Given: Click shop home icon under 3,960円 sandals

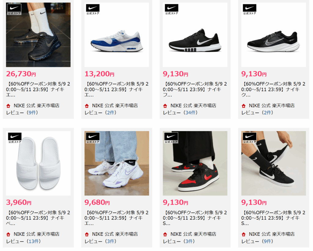Looking at the screenshot, I should (x=8, y=234).
